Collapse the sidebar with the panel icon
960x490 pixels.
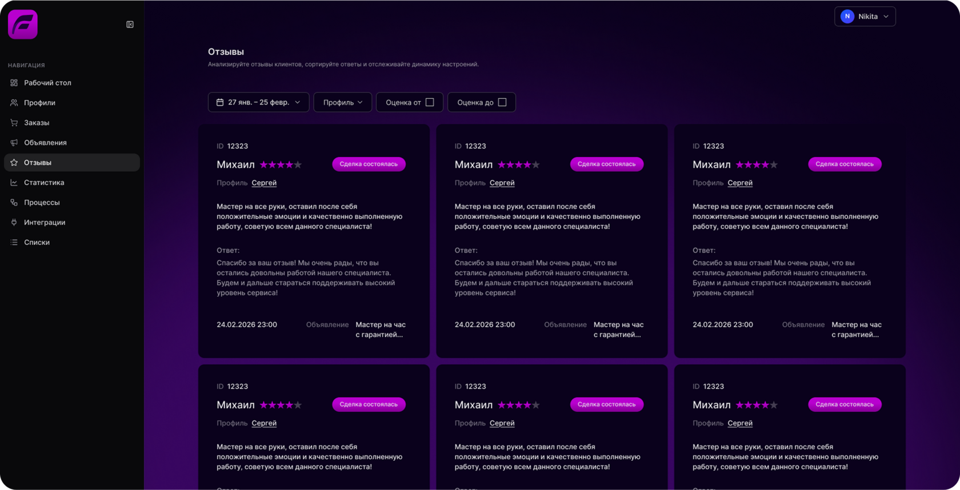(x=130, y=25)
